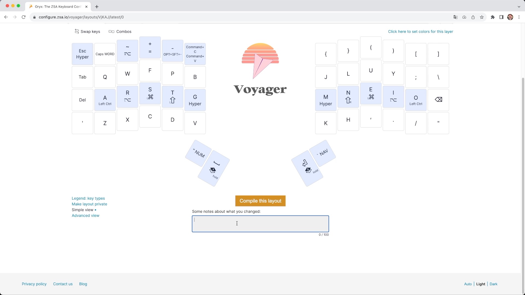Viewport: 525px width, 295px height.
Task: Focus the change notes text field
Action: tap(260, 224)
